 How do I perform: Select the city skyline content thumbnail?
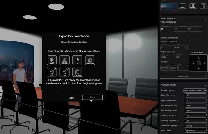169,8
